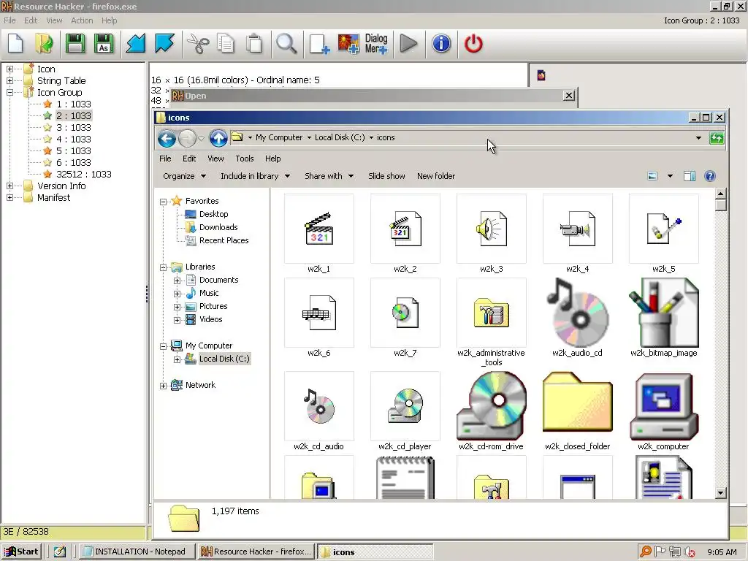
Task: Click the change view icon
Action: pyautogui.click(x=652, y=176)
